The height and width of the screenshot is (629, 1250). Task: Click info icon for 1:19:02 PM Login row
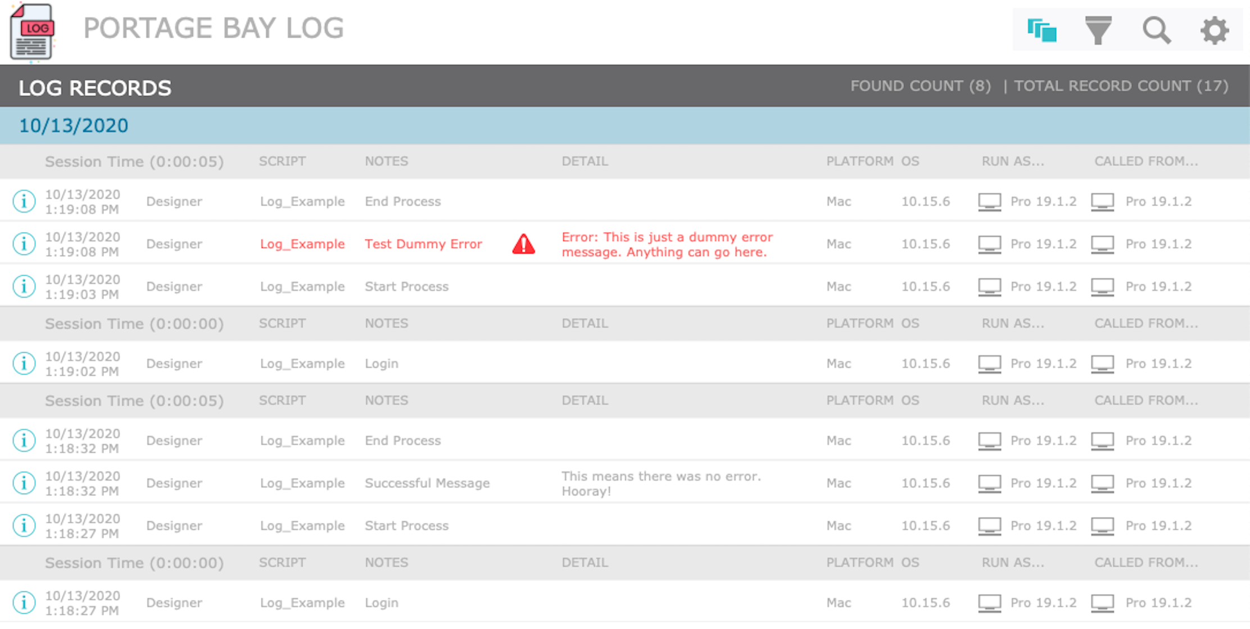(x=24, y=363)
